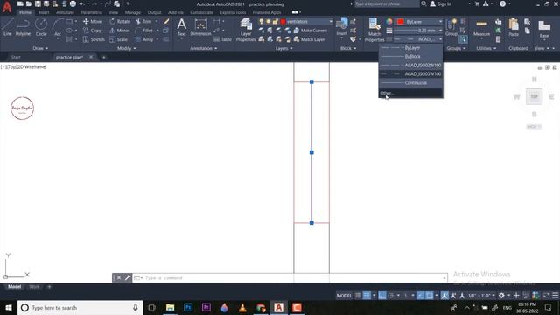
Task: Activate the Array tool
Action: tap(144, 39)
